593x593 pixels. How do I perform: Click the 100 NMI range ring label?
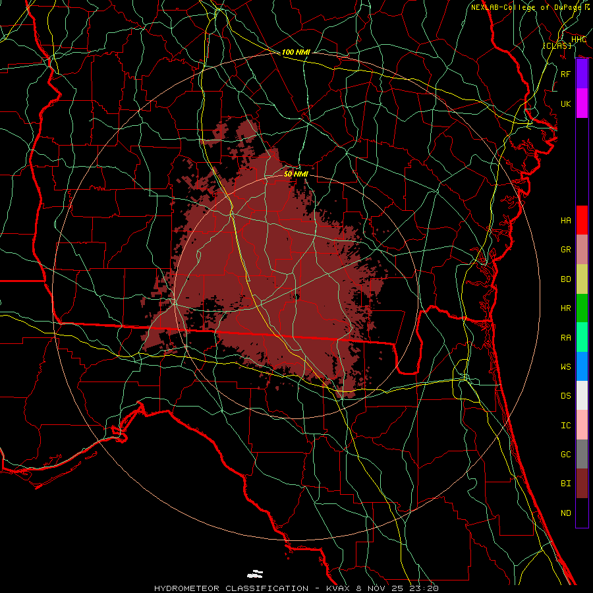[296, 52]
